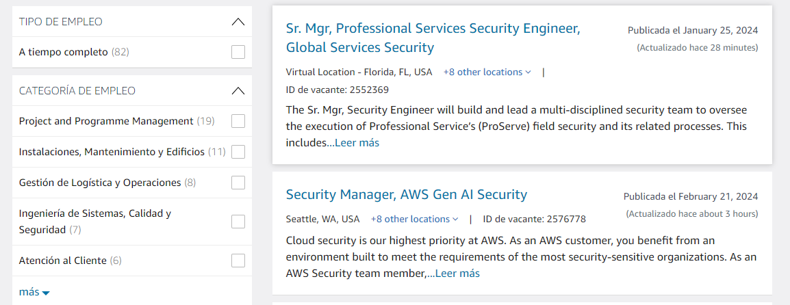Expand other locations for Florida job
Viewport: 790px width, 305px height.
pyautogui.click(x=487, y=72)
